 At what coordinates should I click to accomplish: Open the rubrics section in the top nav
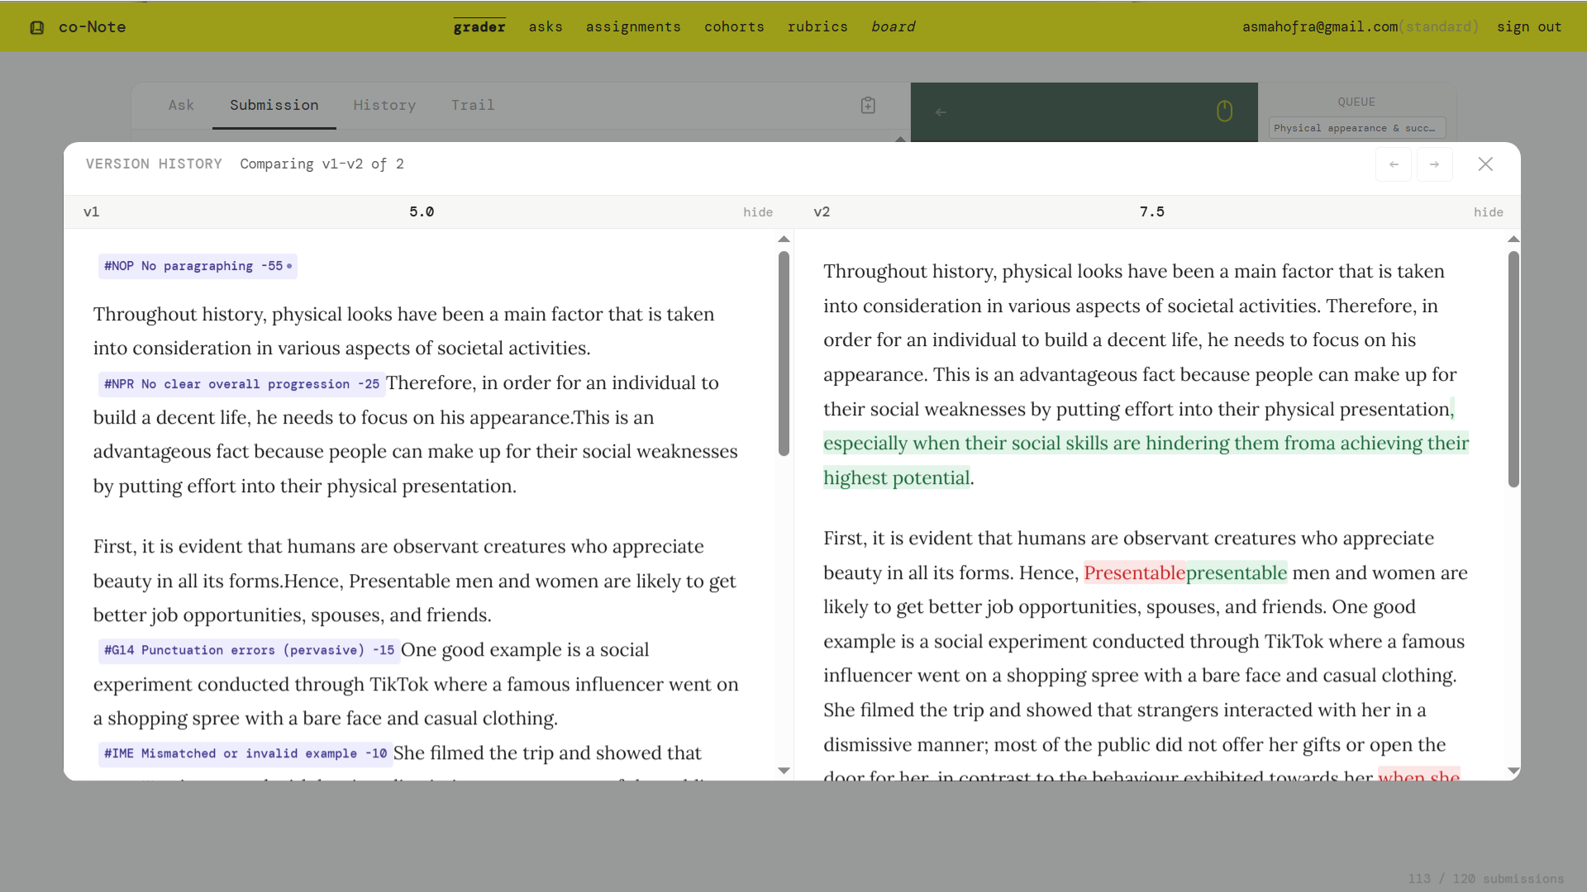817,27
